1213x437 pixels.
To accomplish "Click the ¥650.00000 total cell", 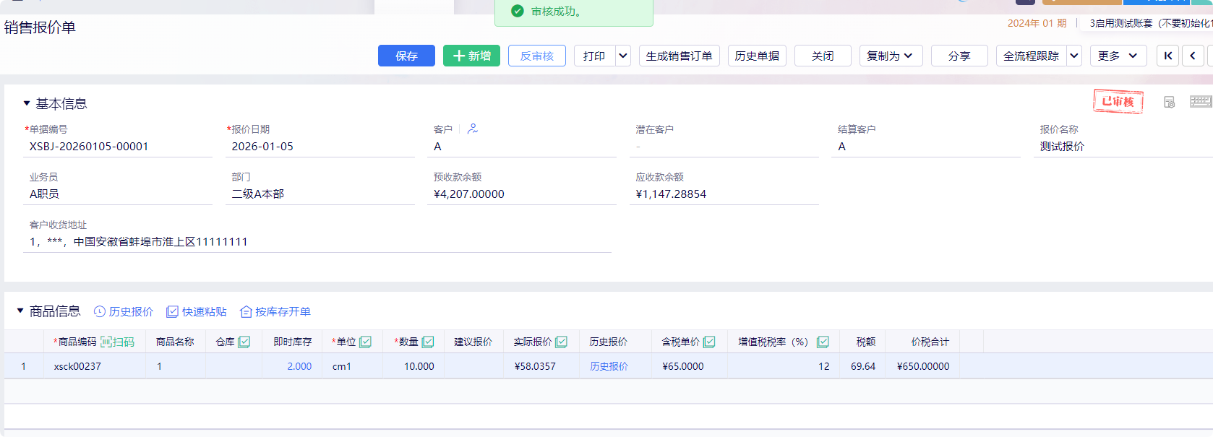I will click(923, 366).
